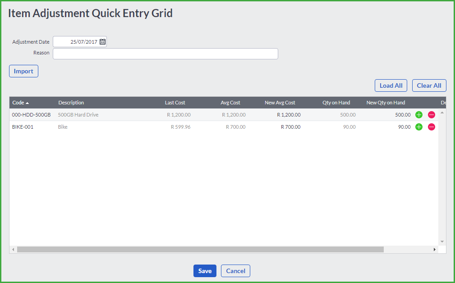Add row after 000-HDD-500GB with green plus

[419, 115]
